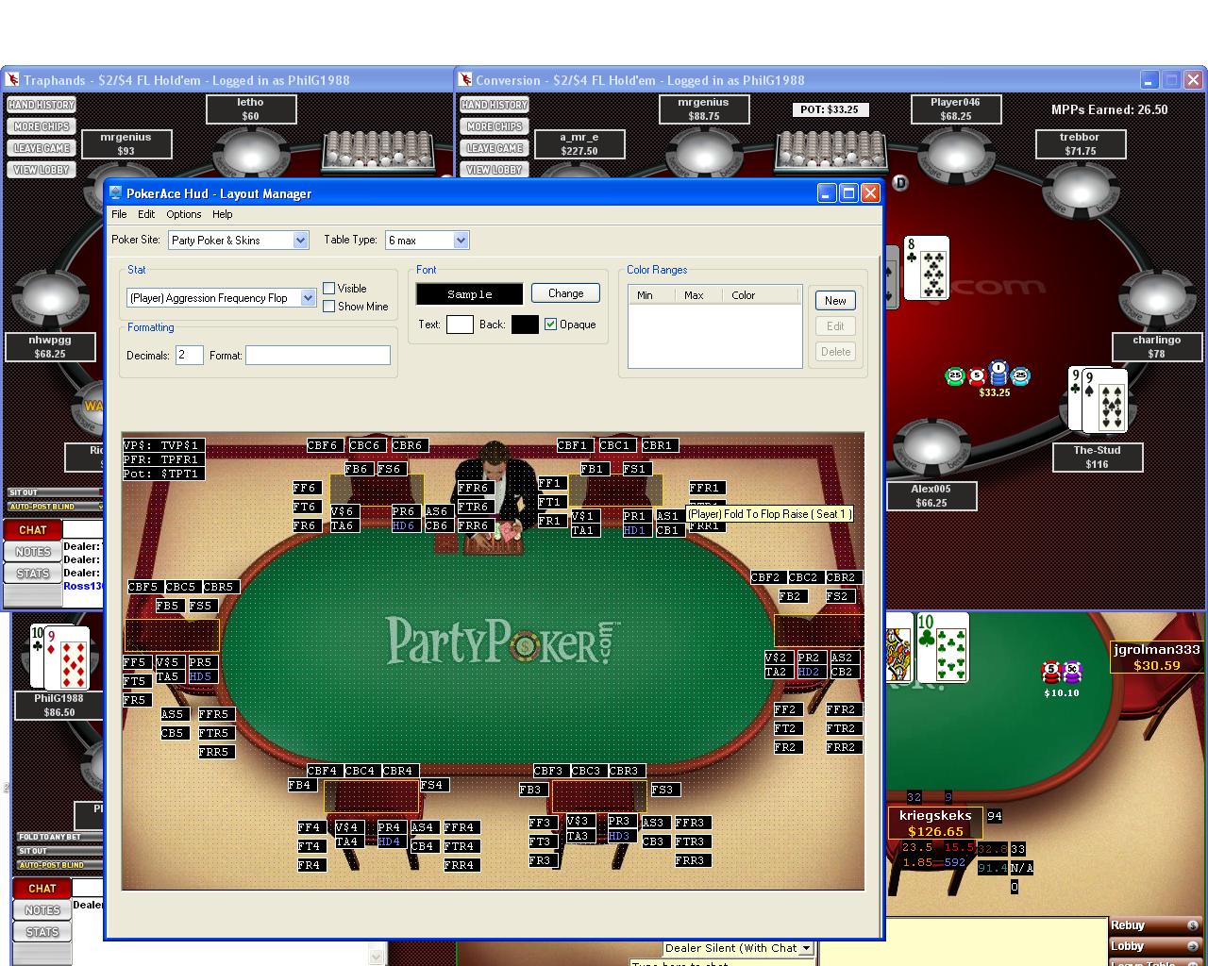The width and height of the screenshot is (1208, 966).
Task: Click NOTES in Traphands window
Action: pos(33,552)
